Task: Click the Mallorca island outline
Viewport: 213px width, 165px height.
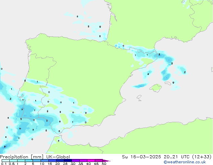Action: pos(156,88)
